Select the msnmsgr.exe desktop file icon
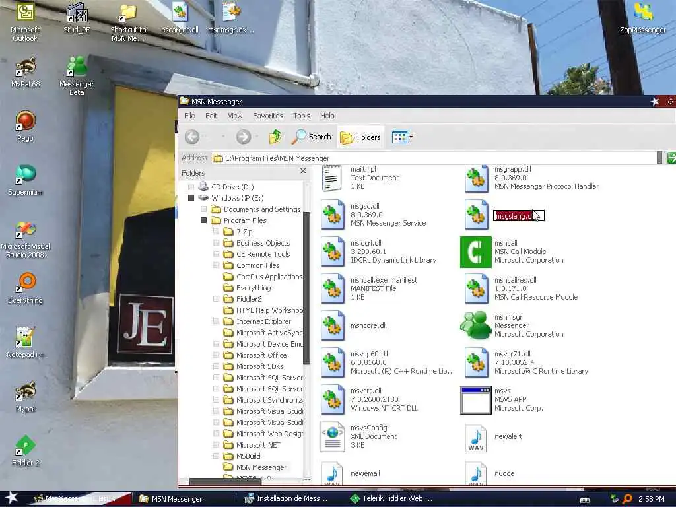The height and width of the screenshot is (507, 676). point(231,18)
